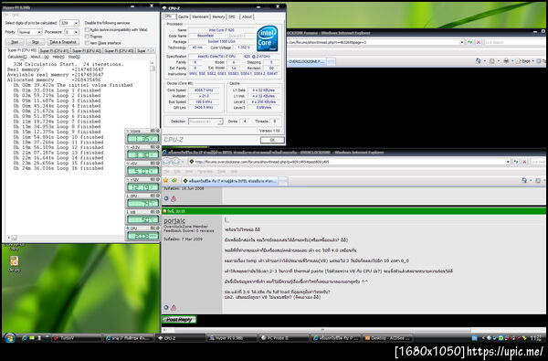Click TurboV taskbar button

(x=77, y=338)
